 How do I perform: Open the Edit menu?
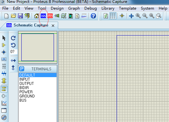point(16,8)
